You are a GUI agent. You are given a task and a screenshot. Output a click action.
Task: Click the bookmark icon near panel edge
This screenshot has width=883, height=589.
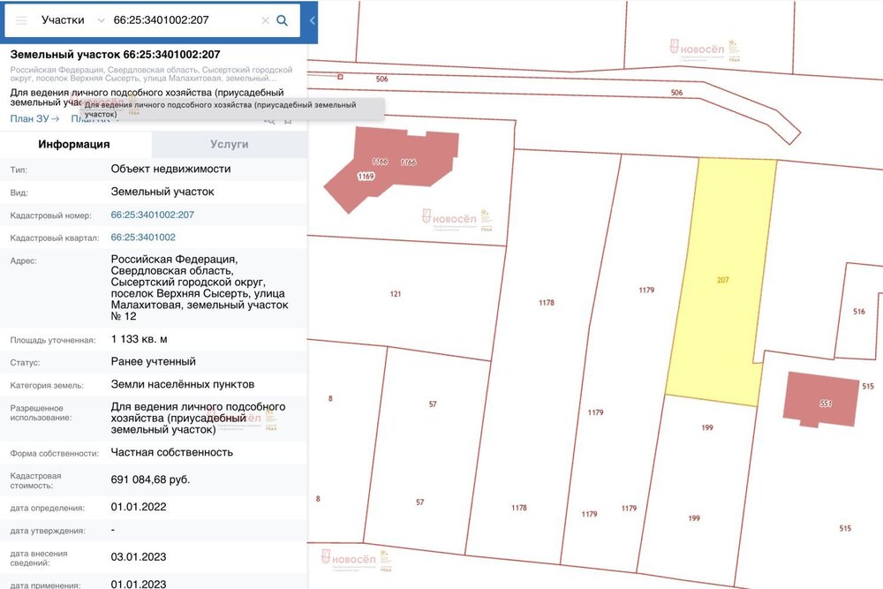pos(288,120)
